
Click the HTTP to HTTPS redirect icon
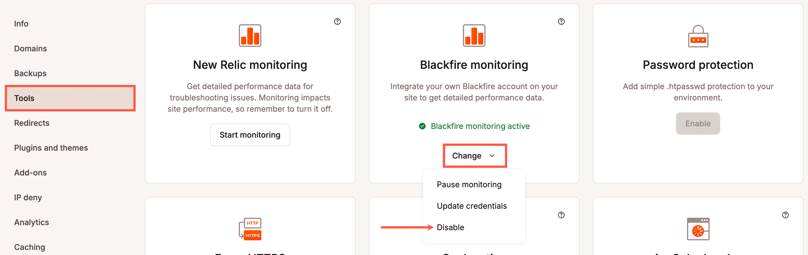click(x=250, y=229)
